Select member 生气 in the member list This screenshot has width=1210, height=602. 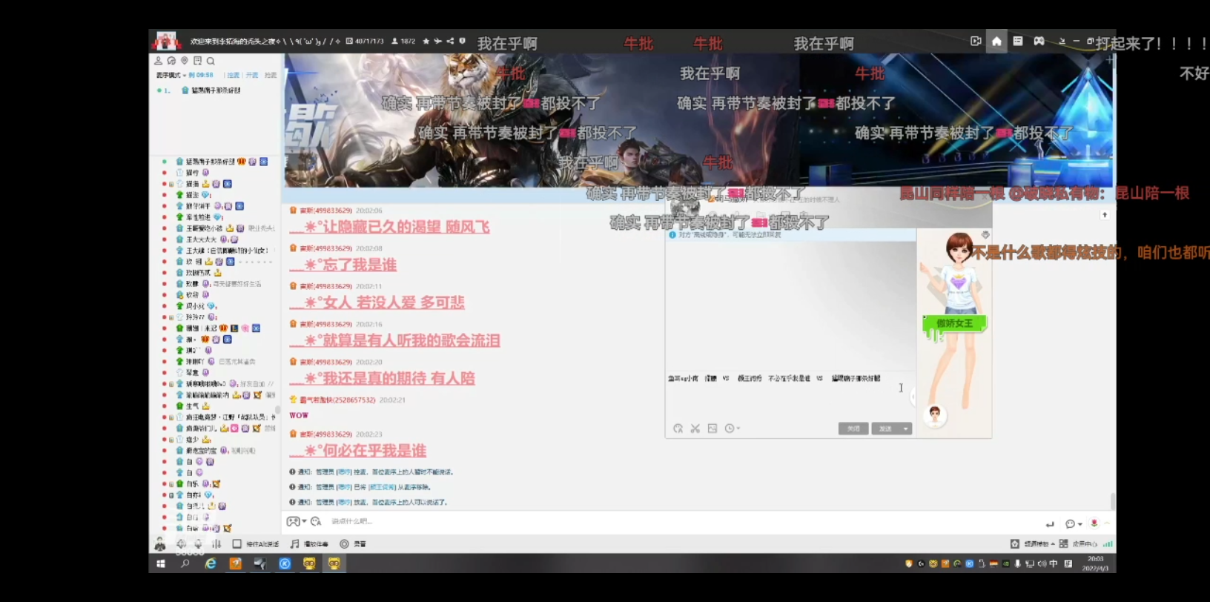point(194,406)
